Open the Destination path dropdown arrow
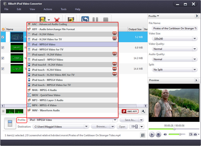 86,127
